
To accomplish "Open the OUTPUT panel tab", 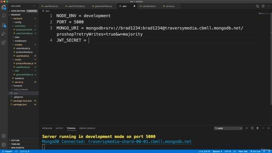I will [x=59, y=128].
